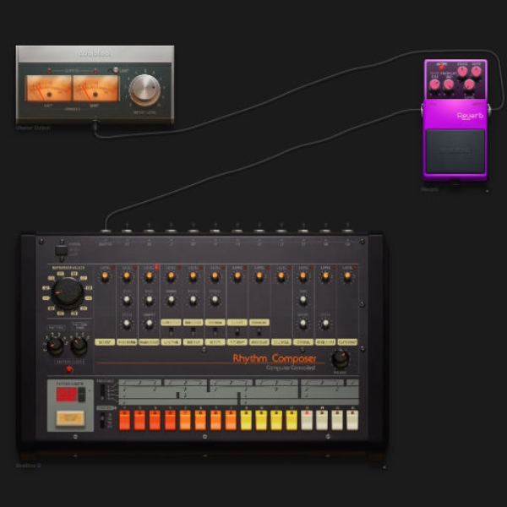The height and width of the screenshot is (507, 507).
Task: Turn the black volume knob beside 'Rhythm Composer'
Action: pyautogui.click(x=341, y=359)
